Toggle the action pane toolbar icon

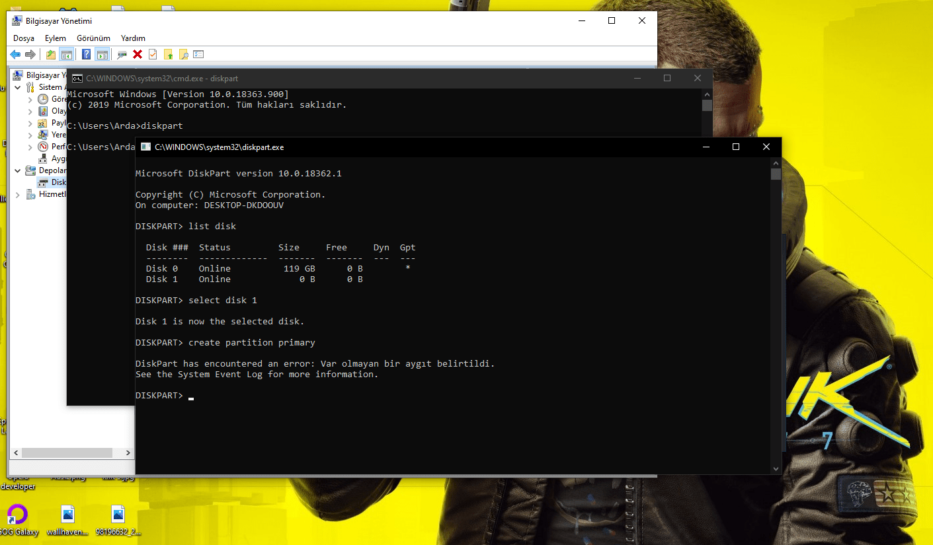click(x=101, y=54)
